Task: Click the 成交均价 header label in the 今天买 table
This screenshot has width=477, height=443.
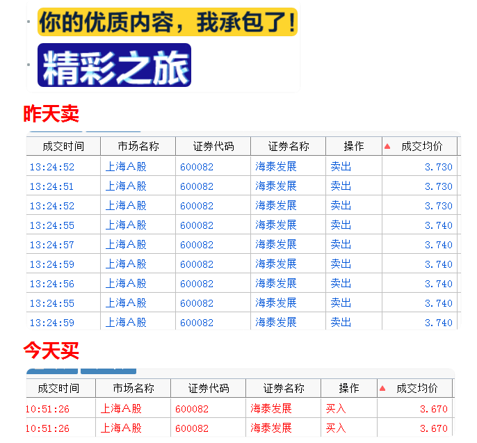Action: coord(417,388)
